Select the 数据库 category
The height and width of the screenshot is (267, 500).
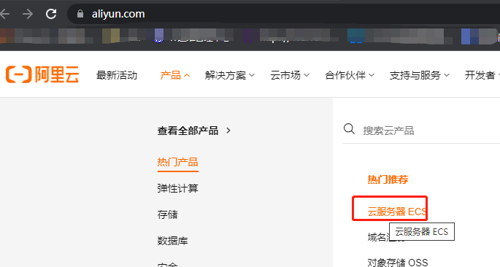172,241
